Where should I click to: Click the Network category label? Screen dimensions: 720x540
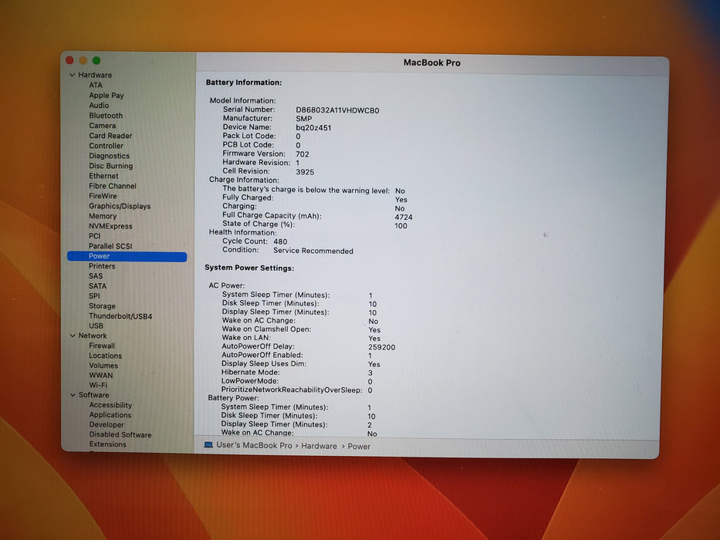point(93,336)
